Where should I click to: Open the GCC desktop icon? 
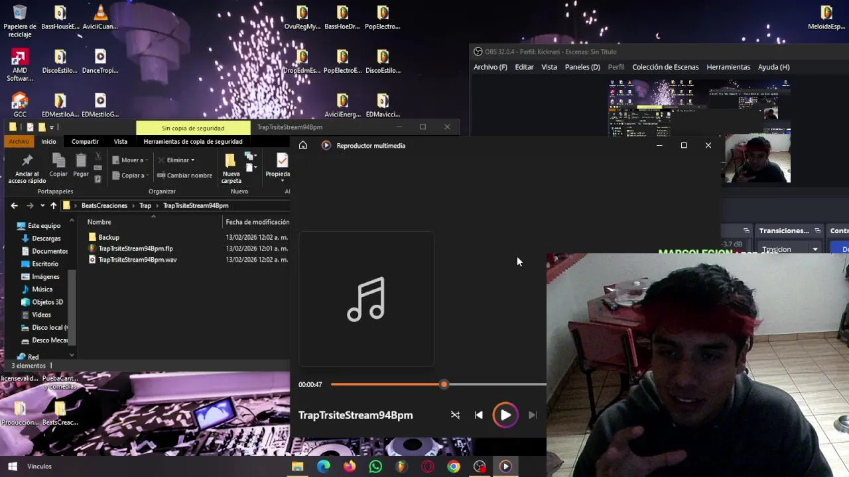pyautogui.click(x=20, y=105)
